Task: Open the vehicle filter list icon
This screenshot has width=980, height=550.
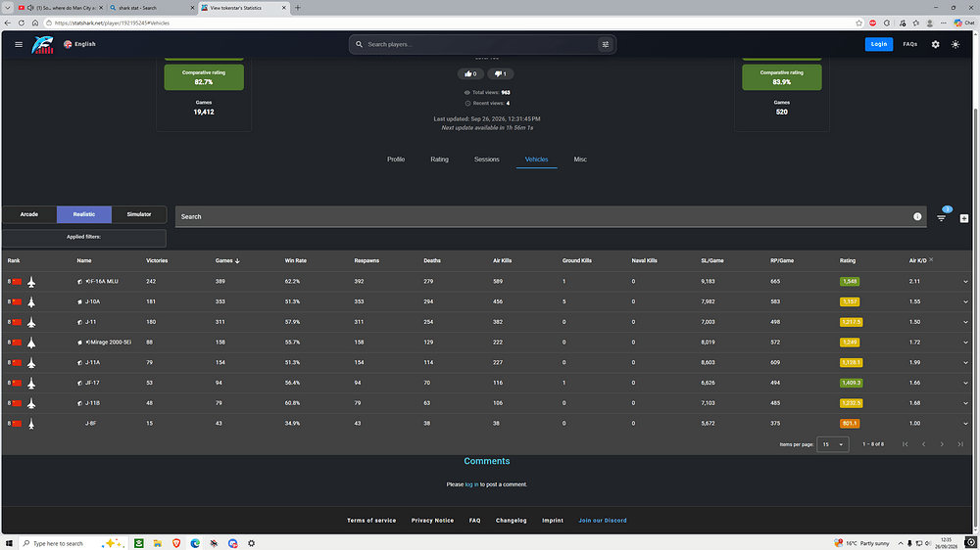Action: tap(941, 218)
